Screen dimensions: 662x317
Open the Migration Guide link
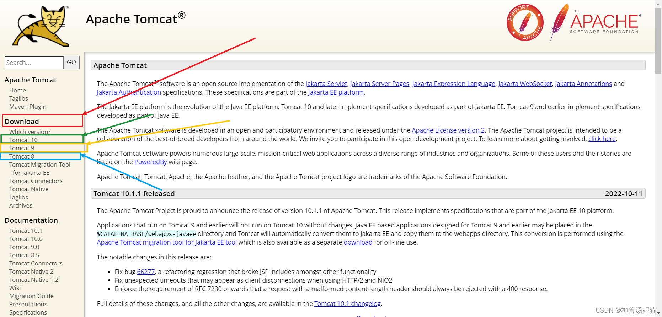(x=31, y=296)
